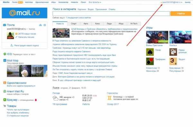
Task: Click the Одноклассники orange icon
Action: pos(5,83)
